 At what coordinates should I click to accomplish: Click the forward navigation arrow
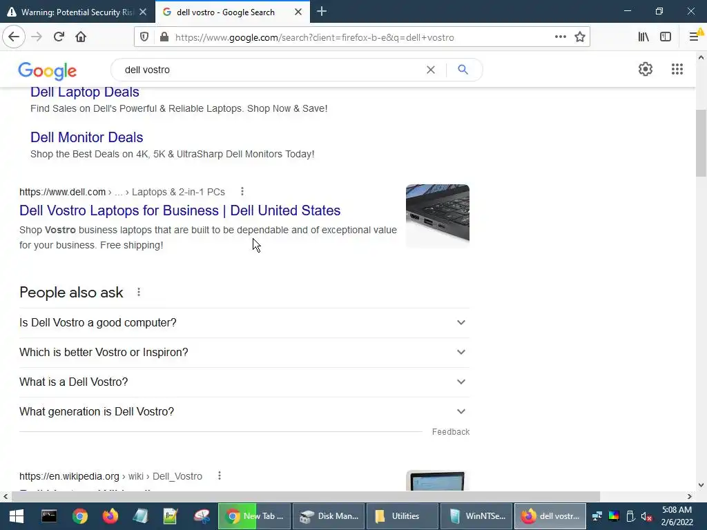pos(37,37)
